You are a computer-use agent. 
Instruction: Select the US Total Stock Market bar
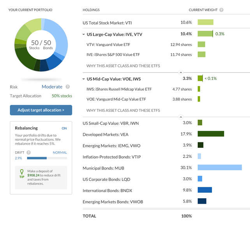click(206, 22)
